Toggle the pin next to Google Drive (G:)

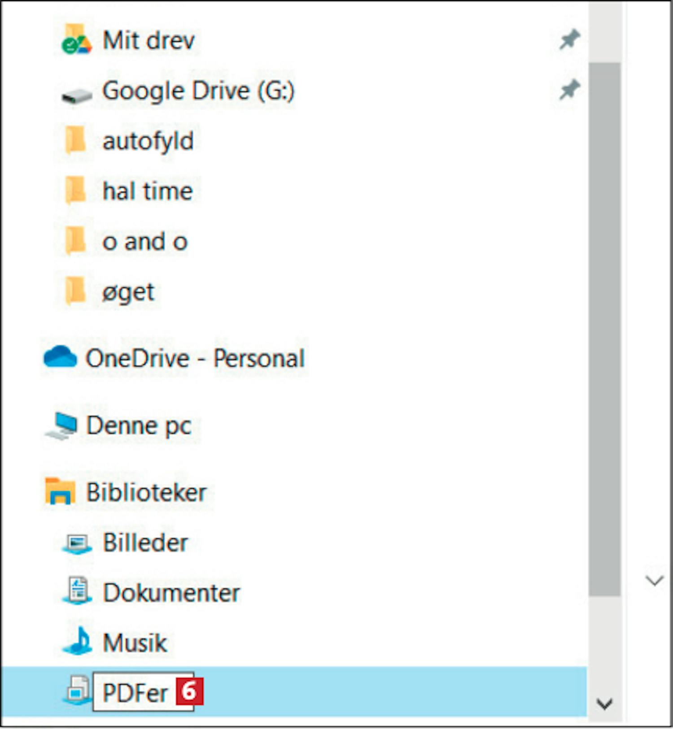(x=569, y=90)
